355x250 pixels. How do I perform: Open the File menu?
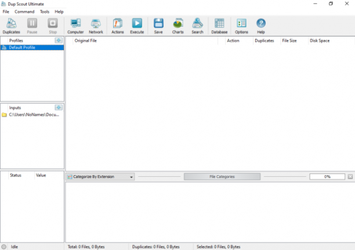(6, 12)
